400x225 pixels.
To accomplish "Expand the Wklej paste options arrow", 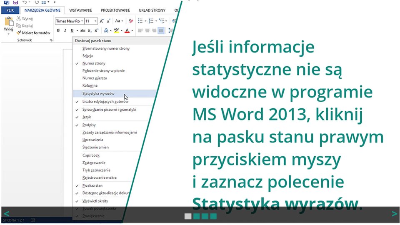I will (x=8, y=34).
